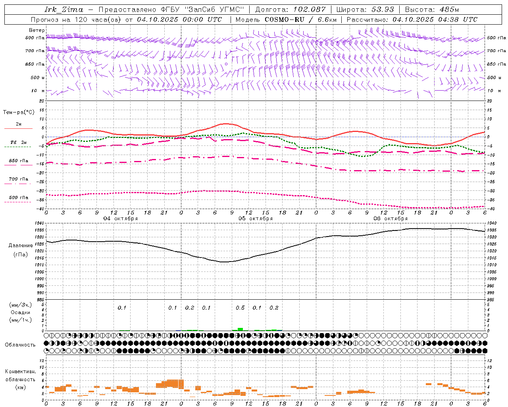Click the 10 м wind level label at left
This screenshot has width=508, height=407.
pyautogui.click(x=38, y=91)
